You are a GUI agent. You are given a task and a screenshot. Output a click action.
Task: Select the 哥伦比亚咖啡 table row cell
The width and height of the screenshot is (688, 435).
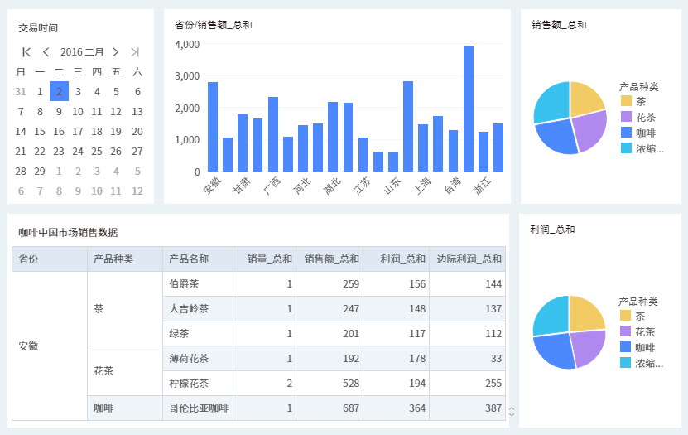tap(199, 408)
